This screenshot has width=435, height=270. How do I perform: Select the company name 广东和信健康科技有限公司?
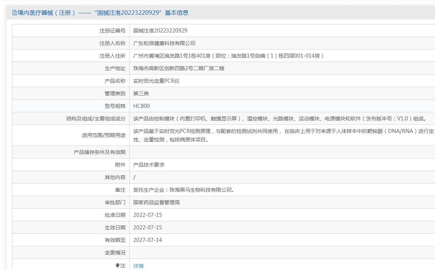click(164, 43)
